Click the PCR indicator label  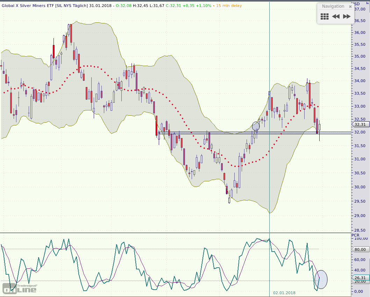click(355, 235)
